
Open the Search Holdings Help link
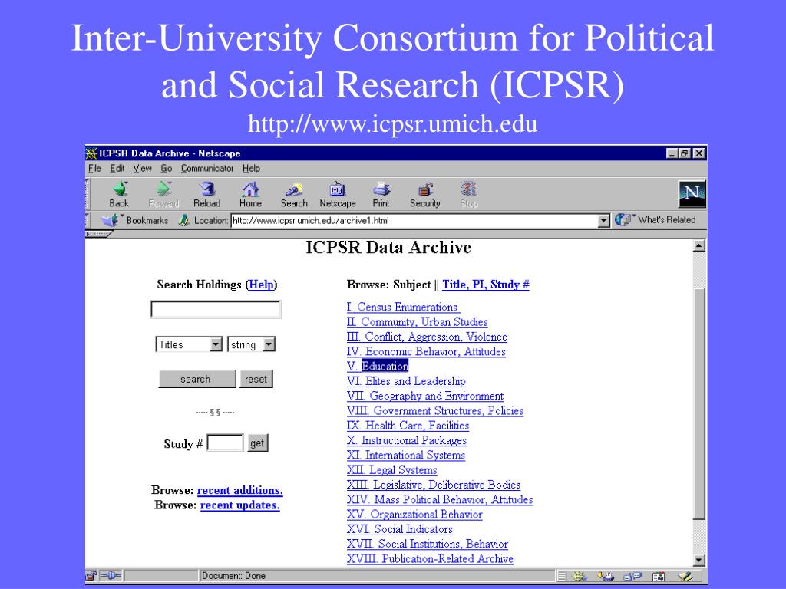click(261, 285)
